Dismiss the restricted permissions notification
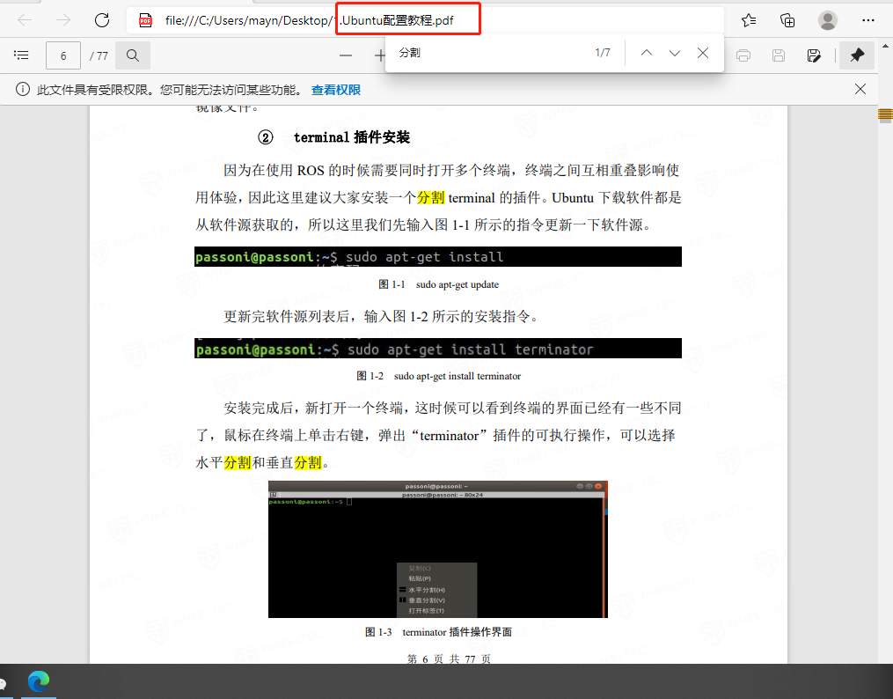Screen dimensions: 893x699 coord(860,89)
